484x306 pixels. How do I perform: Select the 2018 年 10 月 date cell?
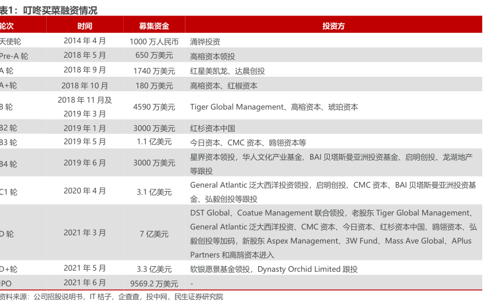(x=84, y=85)
